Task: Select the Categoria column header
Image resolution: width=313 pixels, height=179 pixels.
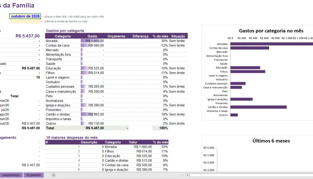Action: point(63,36)
